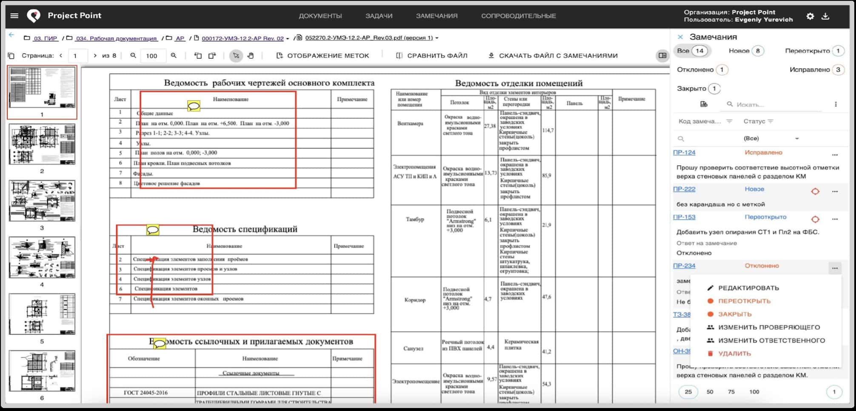Go back using the blue arrow

[11, 35]
